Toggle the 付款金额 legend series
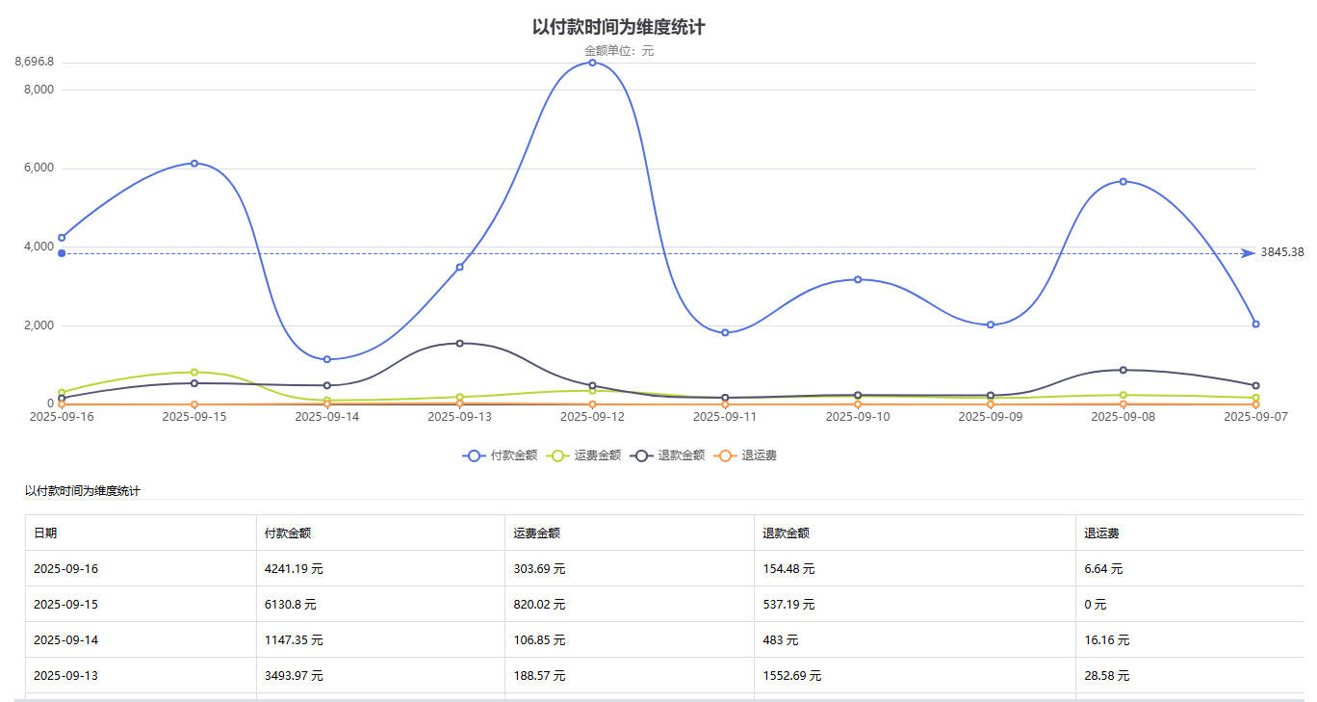Screen dimensions: 1317x702 click(x=501, y=455)
